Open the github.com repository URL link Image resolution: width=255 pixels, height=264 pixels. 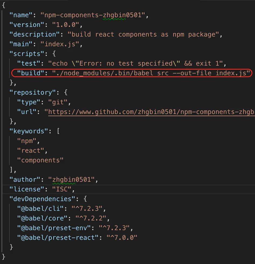click(151, 112)
